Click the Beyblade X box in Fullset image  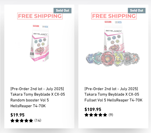[x=114, y=37]
